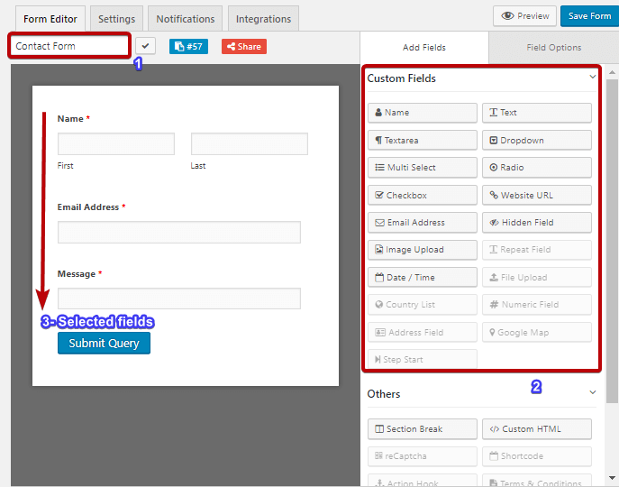Click the Google Map field button
Image resolution: width=619 pixels, height=487 pixels.
click(x=536, y=333)
